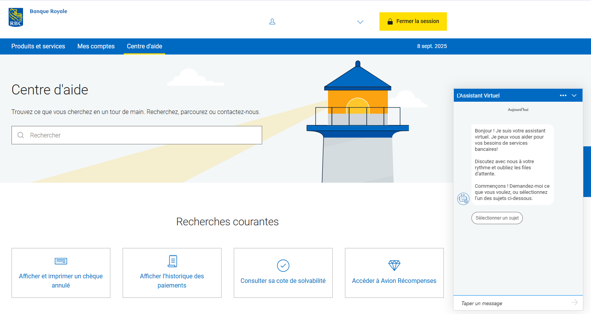Collapse the Assistant Virtuel chat window
Image resolution: width=591 pixels, height=314 pixels.
coord(574,95)
